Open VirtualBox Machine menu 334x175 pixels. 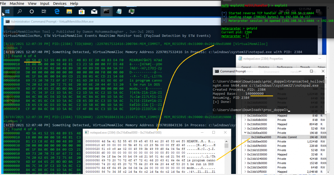[x=17, y=3]
